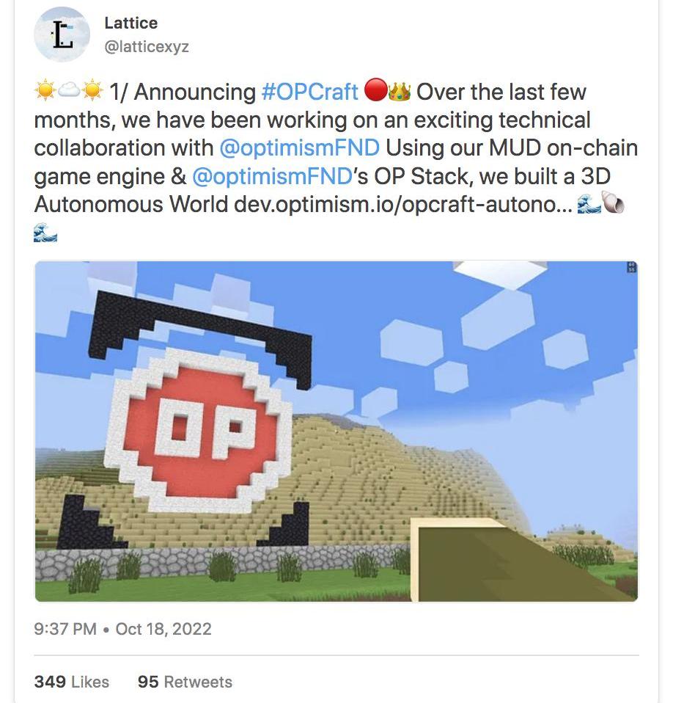Screen dimensions: 673x703
Task: Click the first sun emoji at tweet start
Action: tap(45, 90)
